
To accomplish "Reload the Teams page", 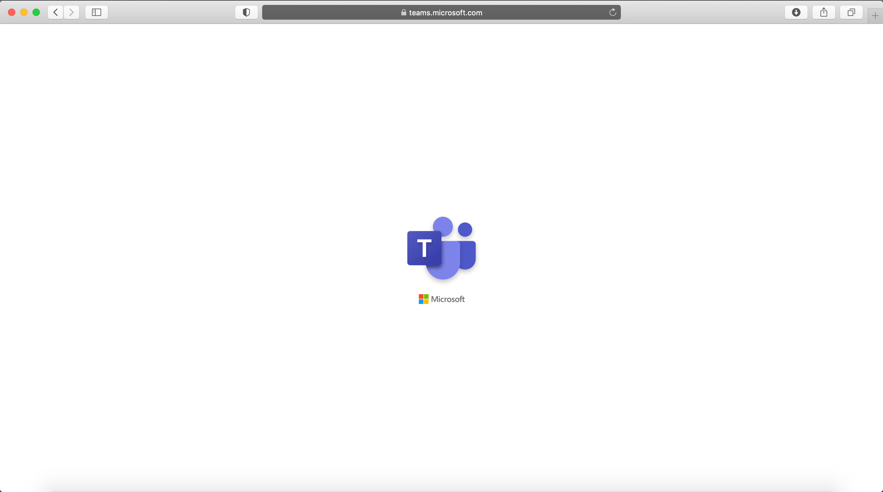I will [613, 12].
